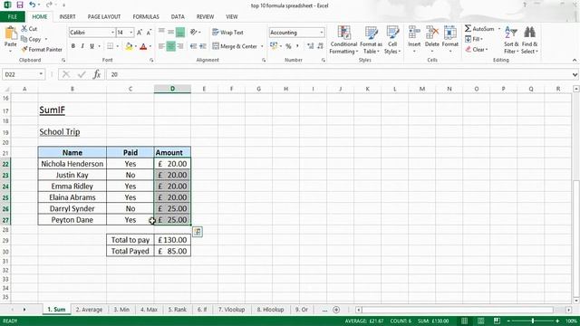Add a new sheet with the plus button
The image size is (580, 326).
(x=336, y=310)
